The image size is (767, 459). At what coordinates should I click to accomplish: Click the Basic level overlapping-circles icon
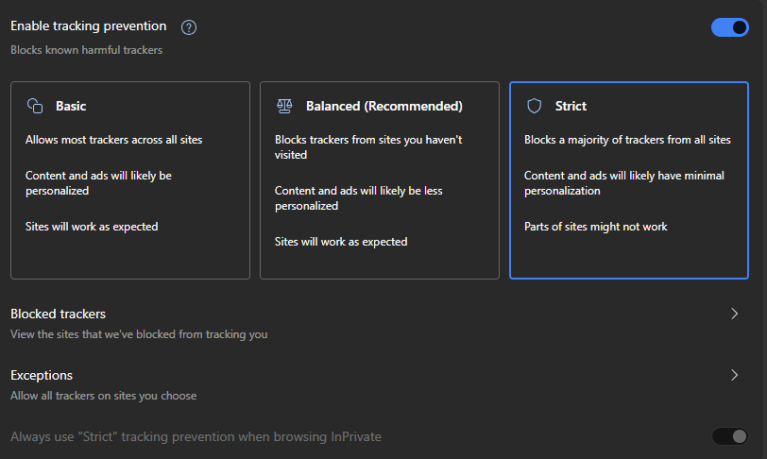[35, 106]
